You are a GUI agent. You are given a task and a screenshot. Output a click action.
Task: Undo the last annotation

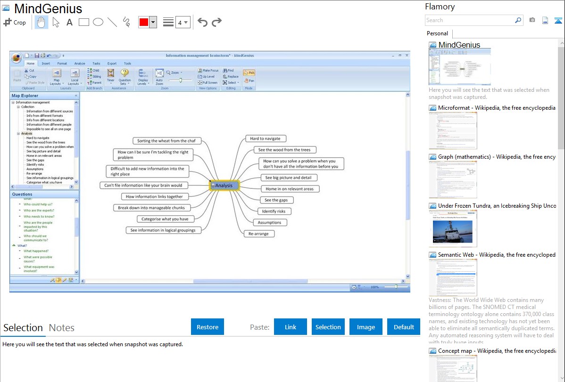click(202, 22)
